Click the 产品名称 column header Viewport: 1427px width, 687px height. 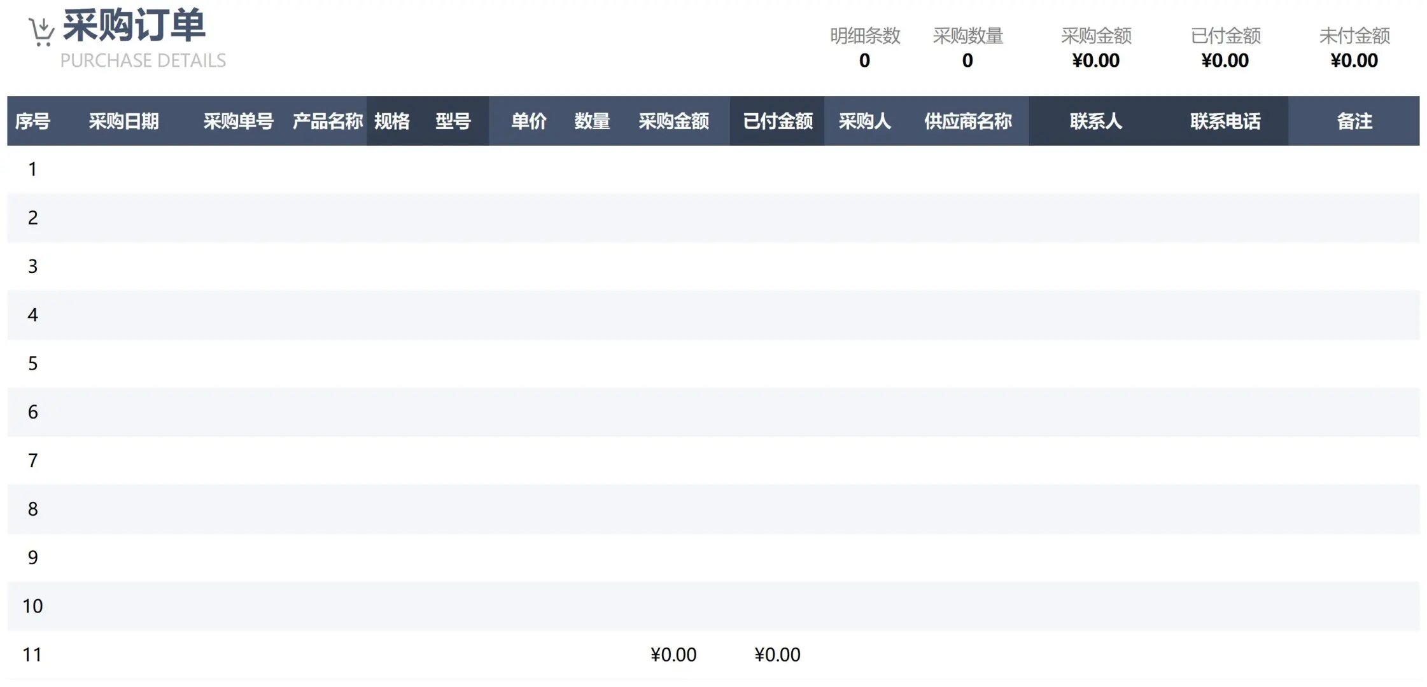point(328,121)
